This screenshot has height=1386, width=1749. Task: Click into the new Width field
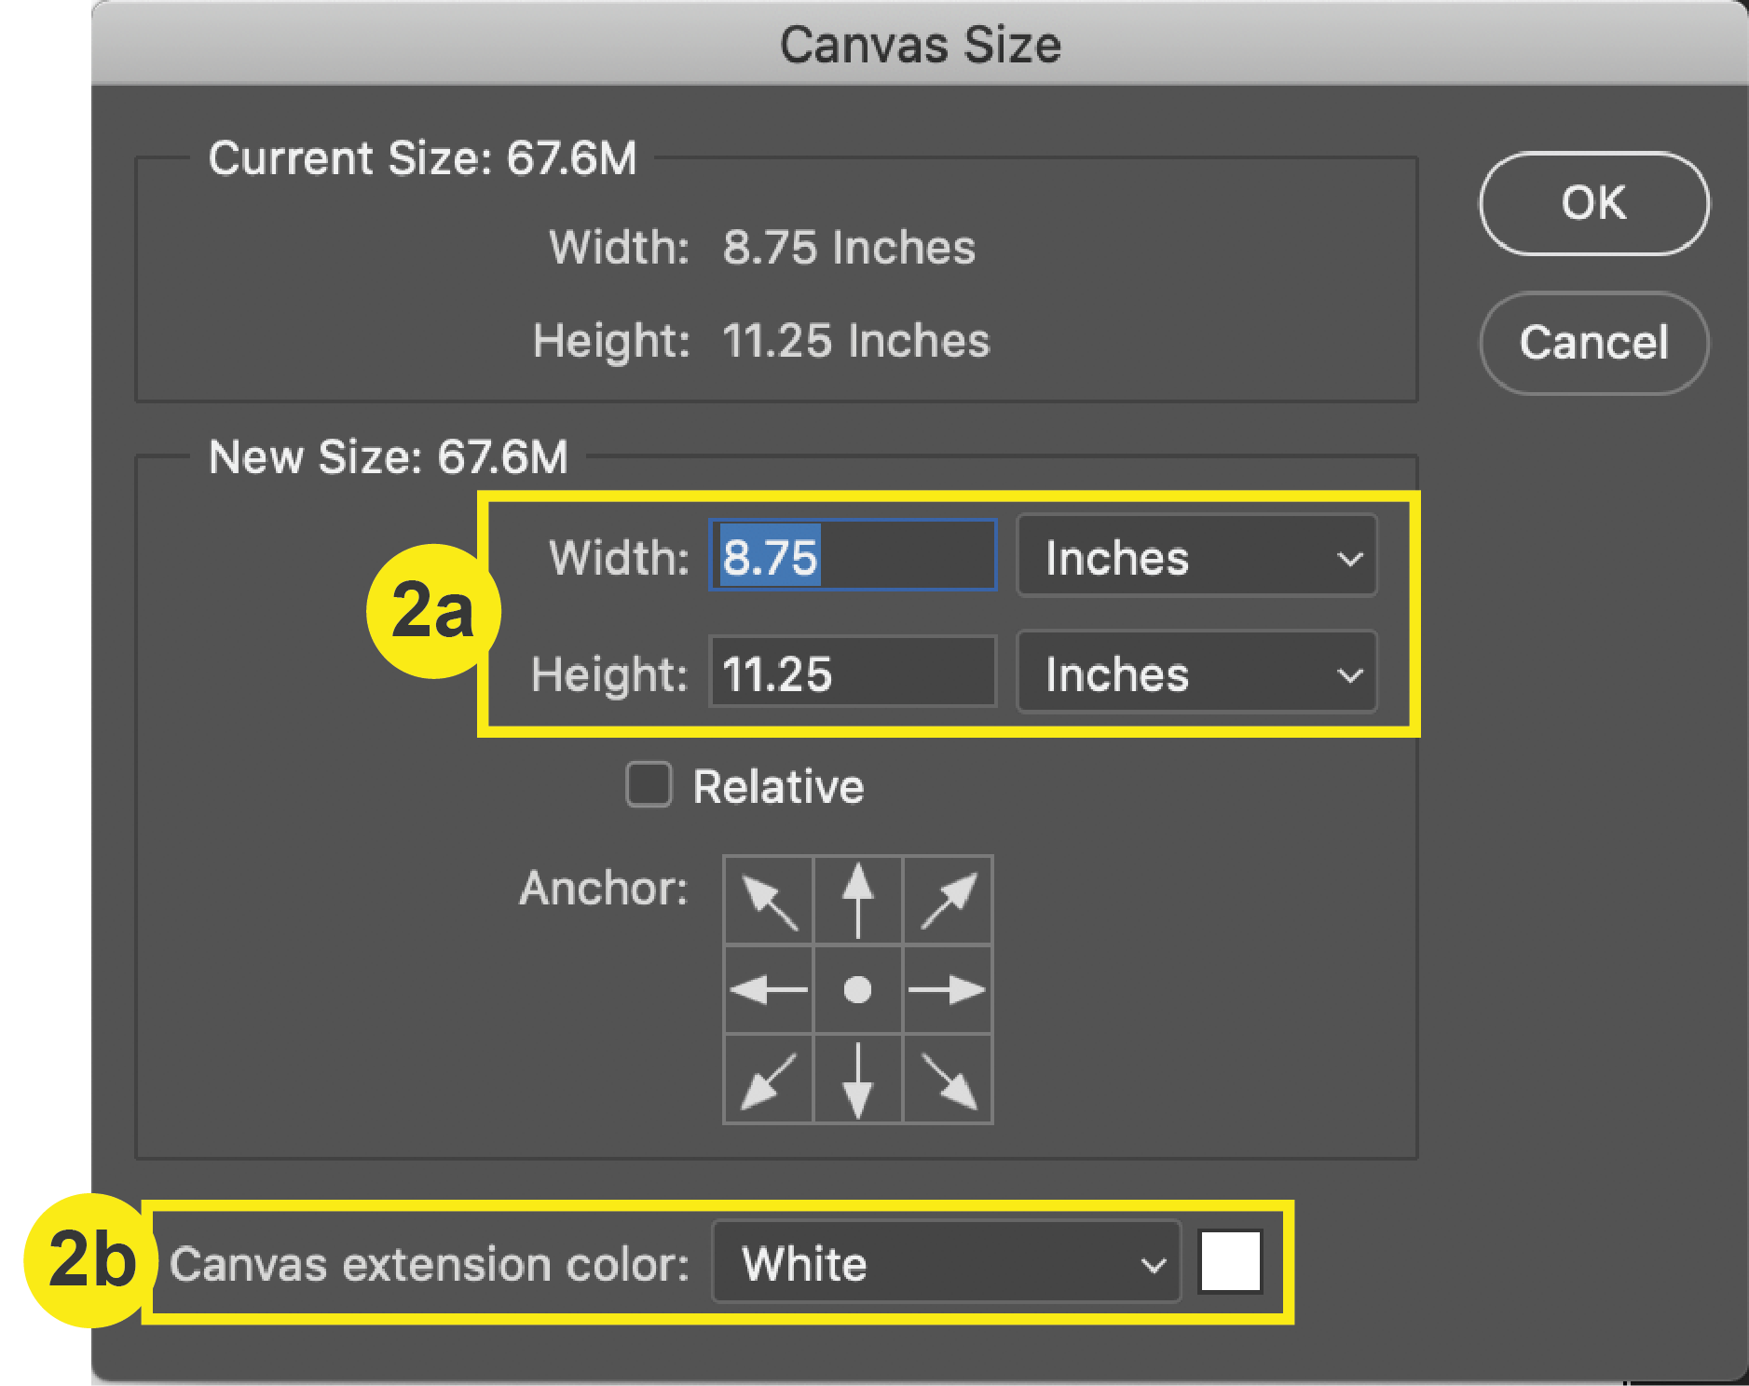click(854, 556)
